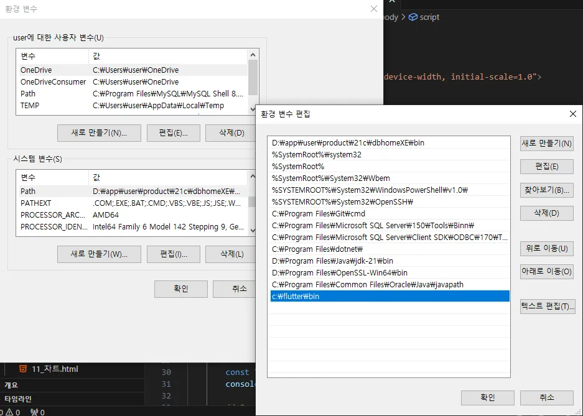Click script symbol icon in breadcrumb
The height and width of the screenshot is (416, 583).
pos(413,17)
